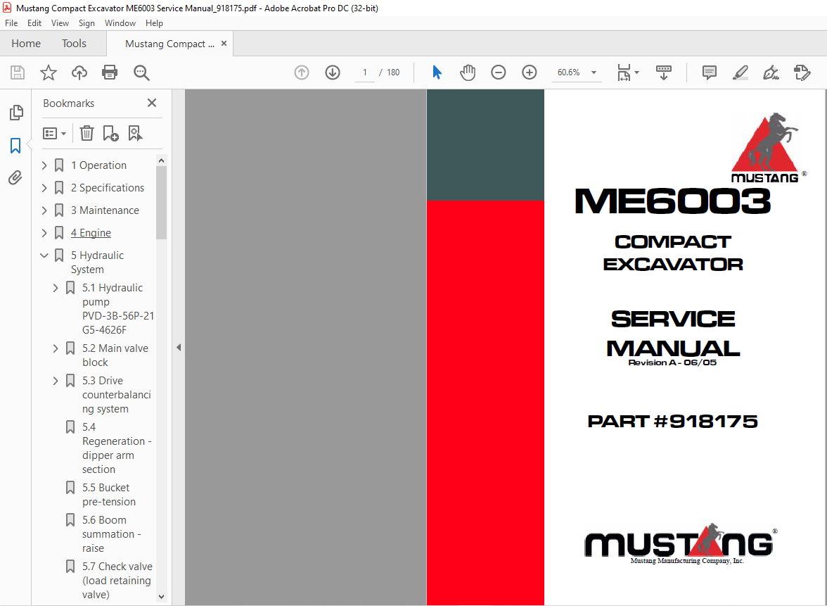Viewport: 827px width, 606px height.
Task: Open the 3 Maintenance bookmark
Action: point(105,210)
